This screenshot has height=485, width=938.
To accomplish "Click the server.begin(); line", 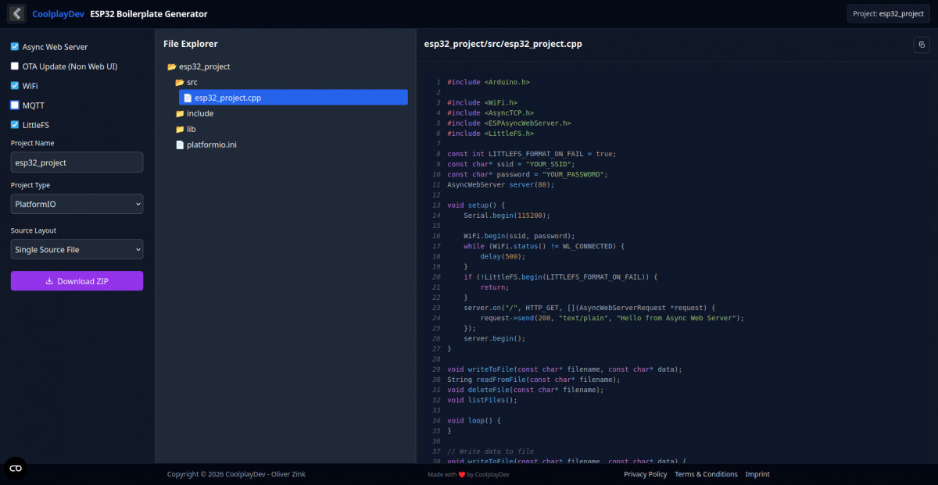I will pyautogui.click(x=494, y=339).
